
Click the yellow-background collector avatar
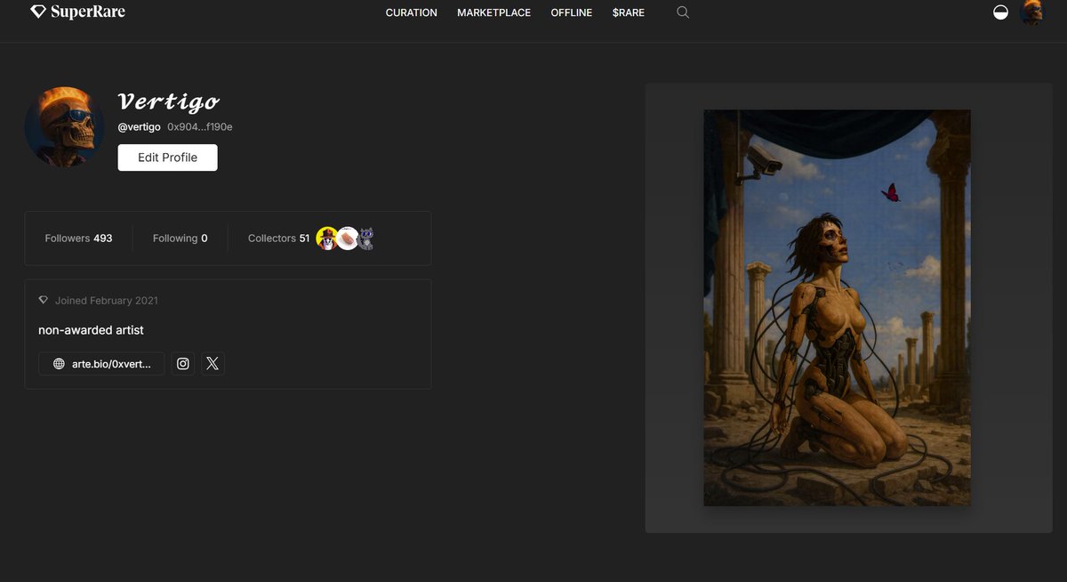click(x=327, y=238)
